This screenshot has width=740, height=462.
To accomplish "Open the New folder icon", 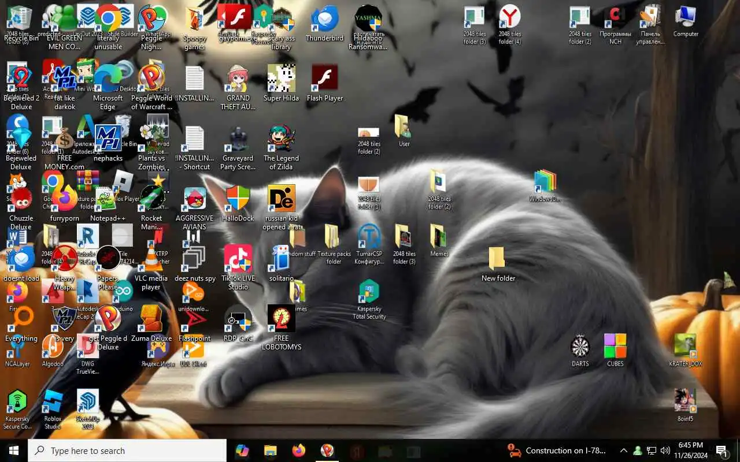I will point(498,264).
